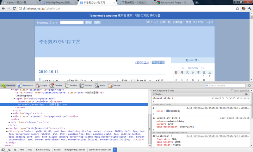
Task: Select the div#pager-top.calendar breadcrumb
Action: (x=75, y=150)
